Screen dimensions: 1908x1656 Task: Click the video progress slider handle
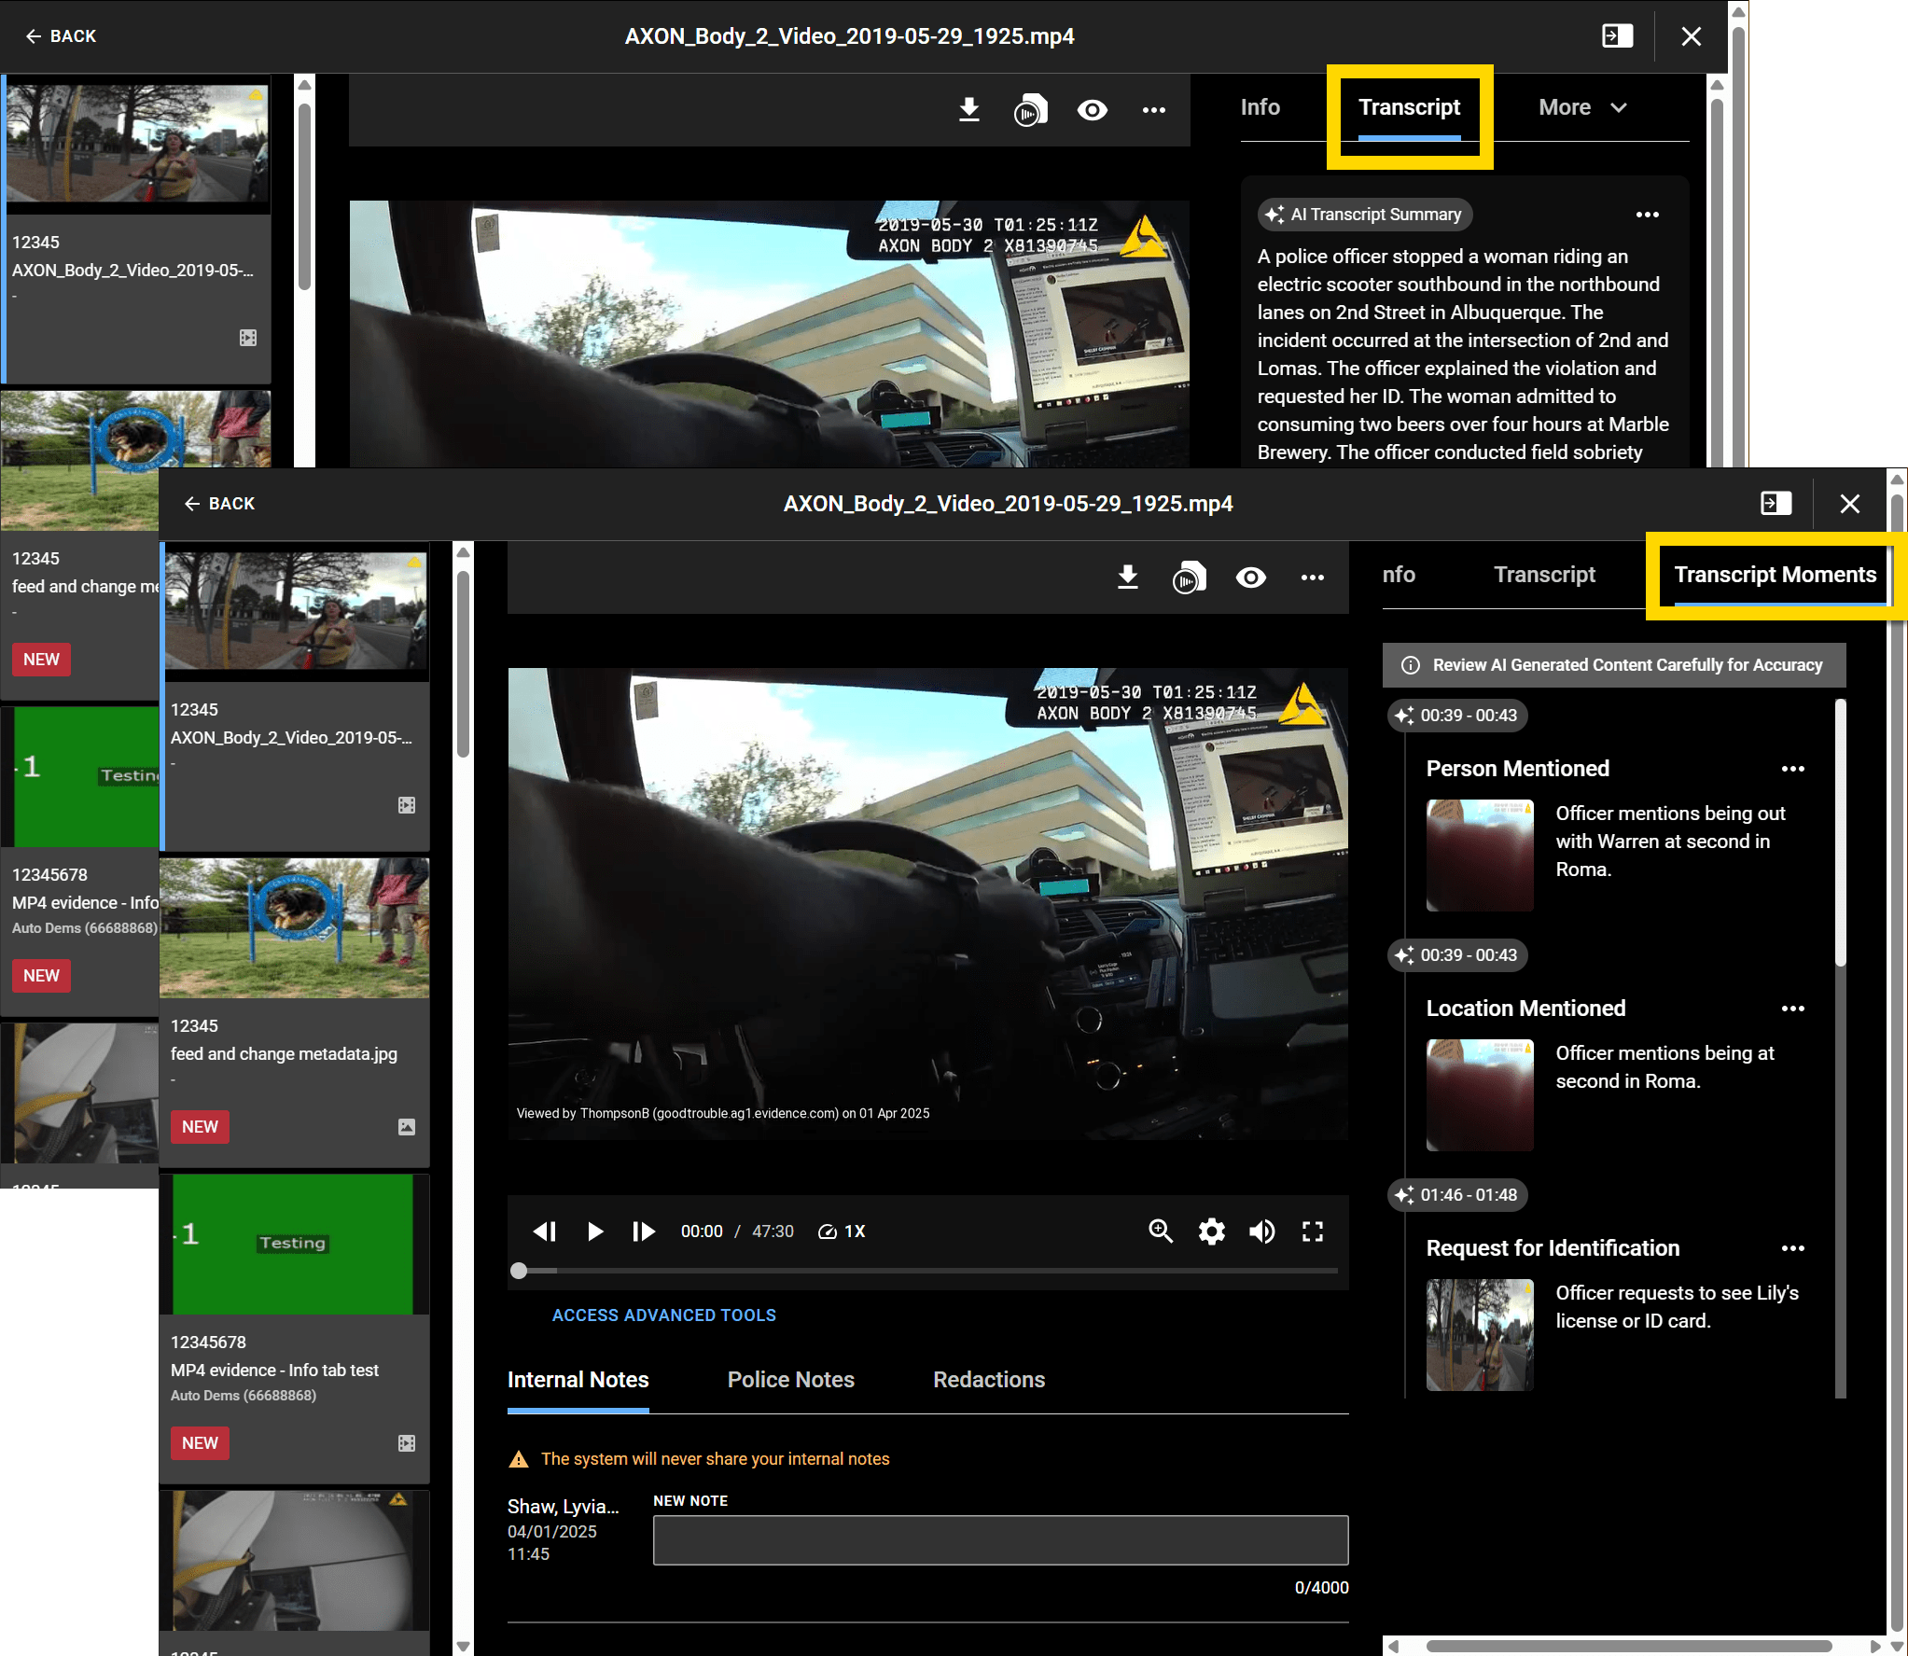tap(520, 1271)
